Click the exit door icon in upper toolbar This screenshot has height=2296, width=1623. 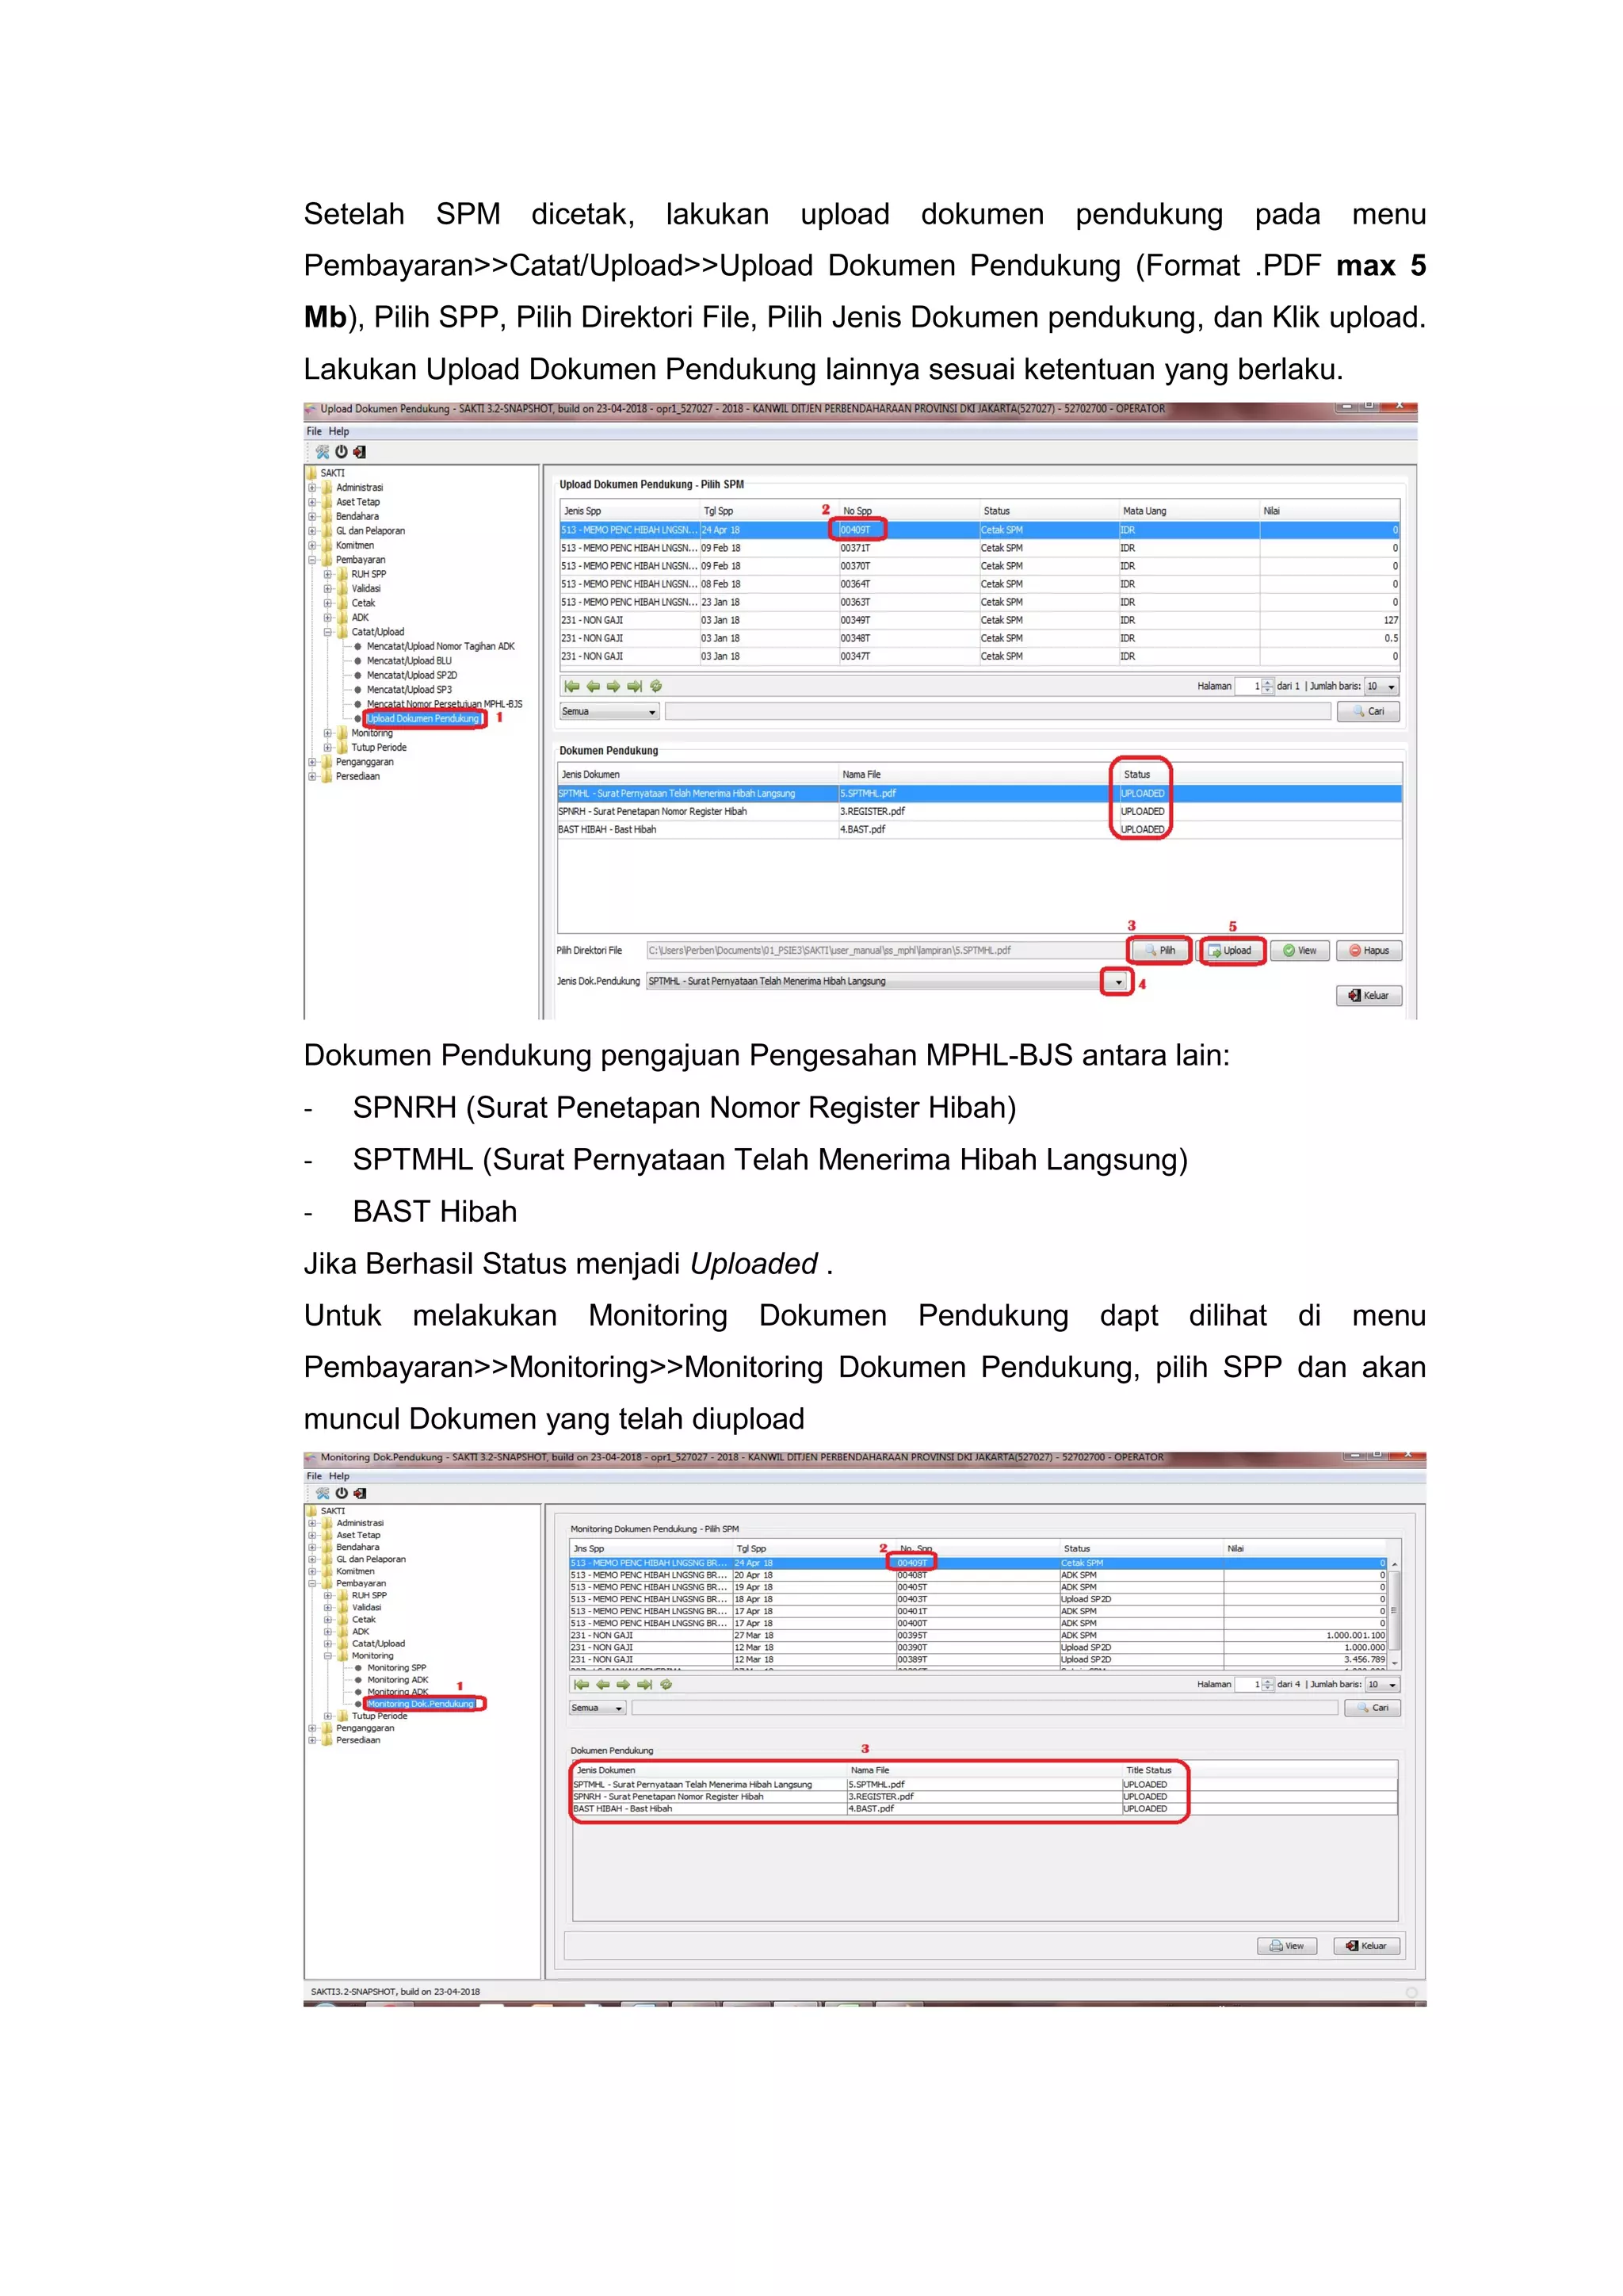[360, 452]
